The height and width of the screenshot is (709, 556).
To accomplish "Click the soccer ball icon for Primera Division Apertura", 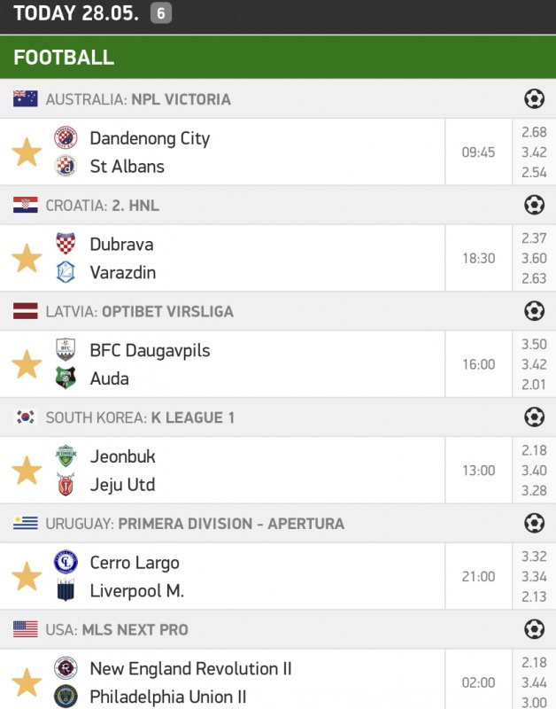I will click(x=534, y=523).
